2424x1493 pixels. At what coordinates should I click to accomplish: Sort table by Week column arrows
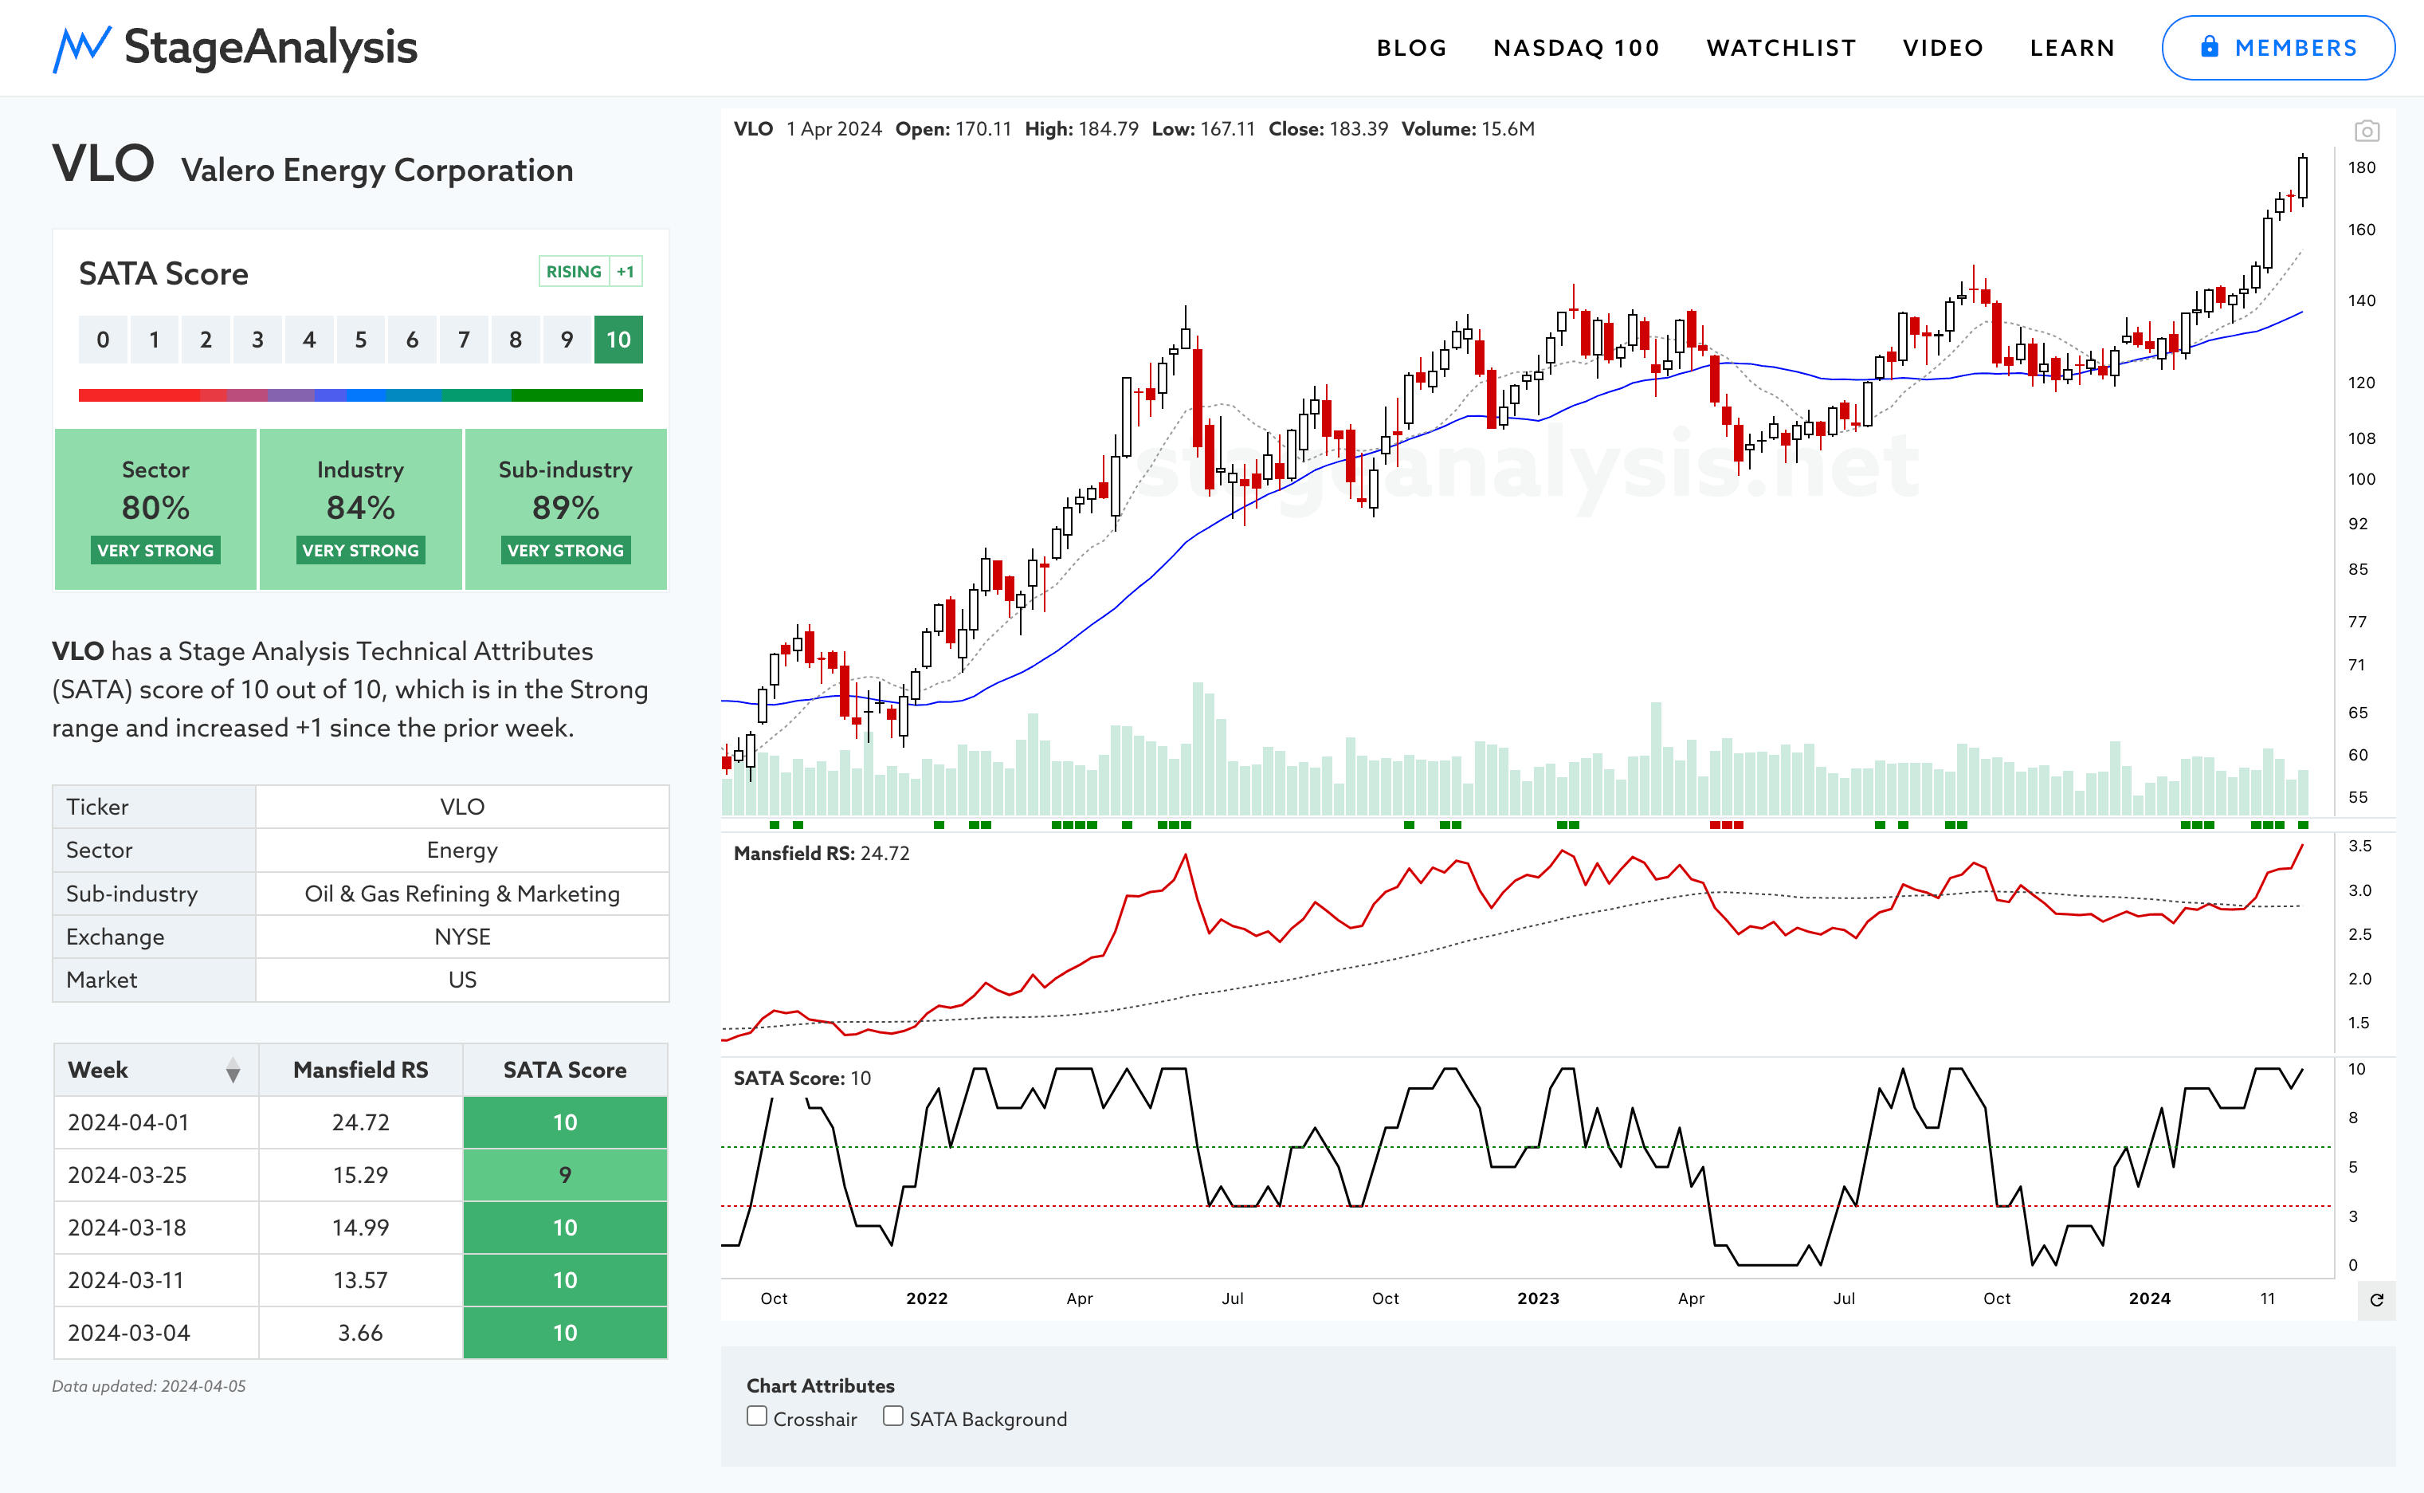233,1071
